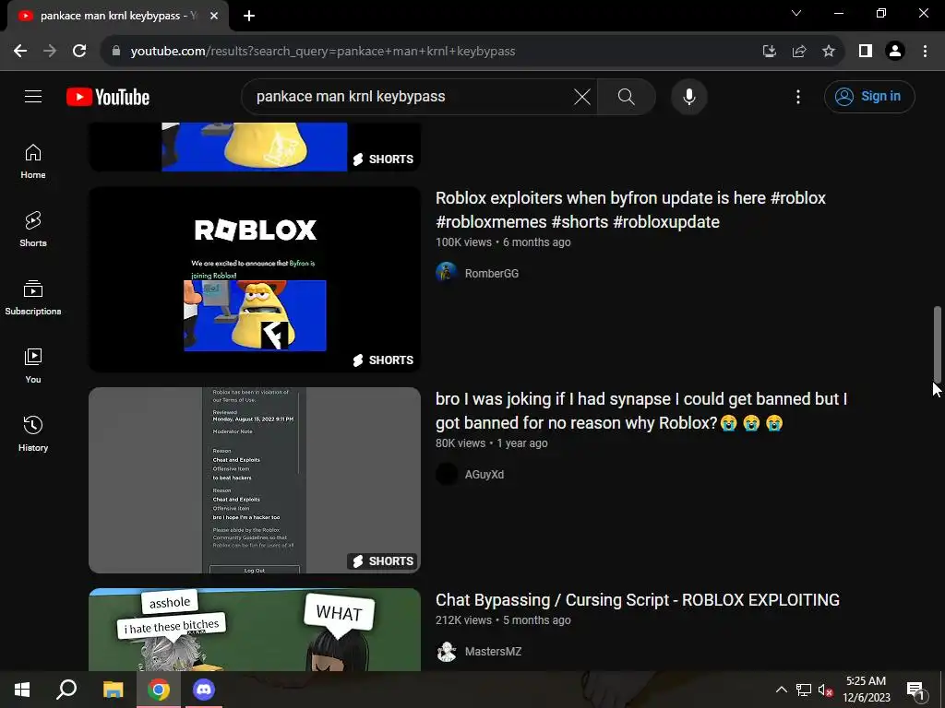This screenshot has height=708, width=945.
Task: Show hidden system tray icons
Action: pyautogui.click(x=781, y=690)
